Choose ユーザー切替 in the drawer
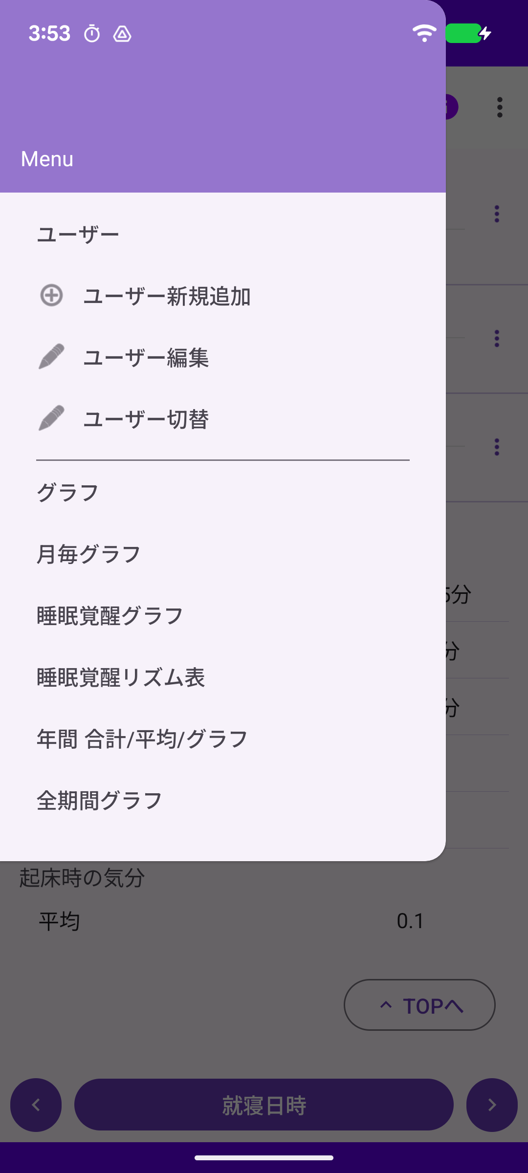 tap(146, 419)
